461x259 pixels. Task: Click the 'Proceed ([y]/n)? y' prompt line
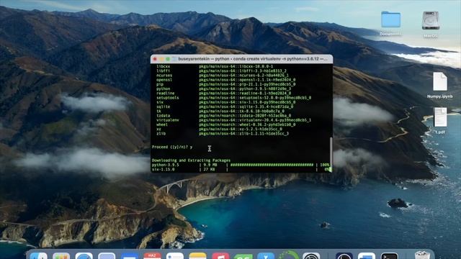[x=172, y=147]
